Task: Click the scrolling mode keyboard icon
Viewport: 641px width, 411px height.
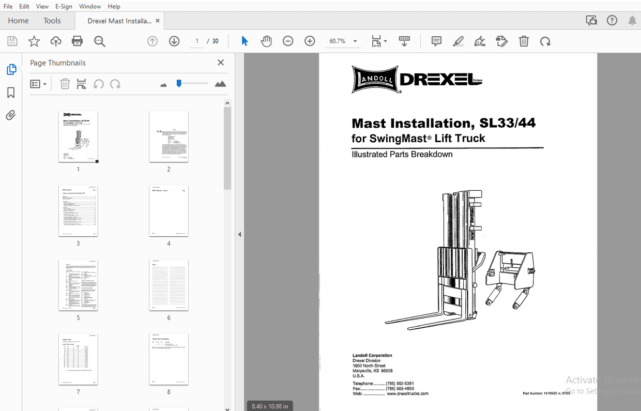Action: tap(404, 41)
